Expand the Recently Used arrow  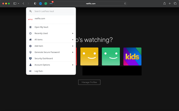[x=73, y=33]
